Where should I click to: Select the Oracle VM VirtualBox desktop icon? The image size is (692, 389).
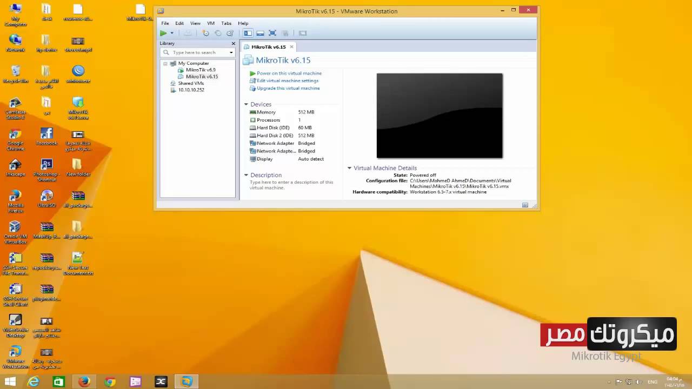click(x=15, y=233)
